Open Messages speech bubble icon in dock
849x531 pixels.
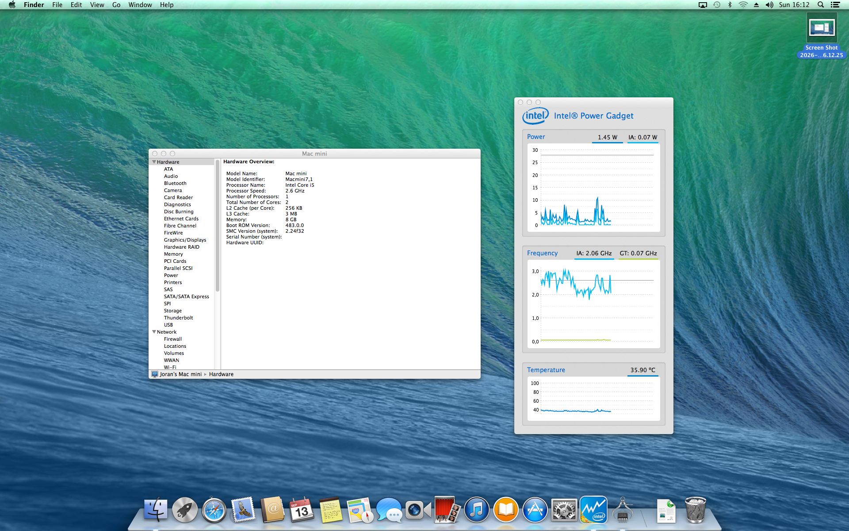pyautogui.click(x=389, y=510)
